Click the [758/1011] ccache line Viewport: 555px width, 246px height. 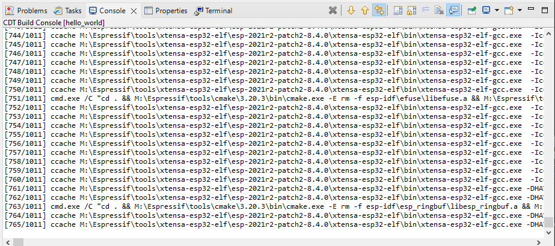[x=274, y=161]
